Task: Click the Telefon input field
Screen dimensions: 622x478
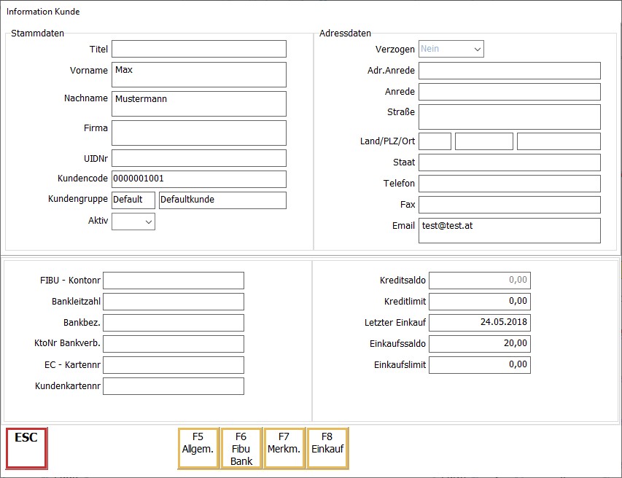Action: 509,184
